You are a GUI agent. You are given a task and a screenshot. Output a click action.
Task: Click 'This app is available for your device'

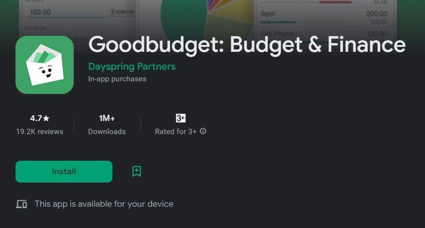(104, 204)
